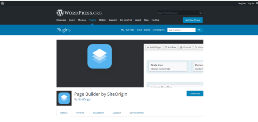Open the About menu item

(138, 20)
